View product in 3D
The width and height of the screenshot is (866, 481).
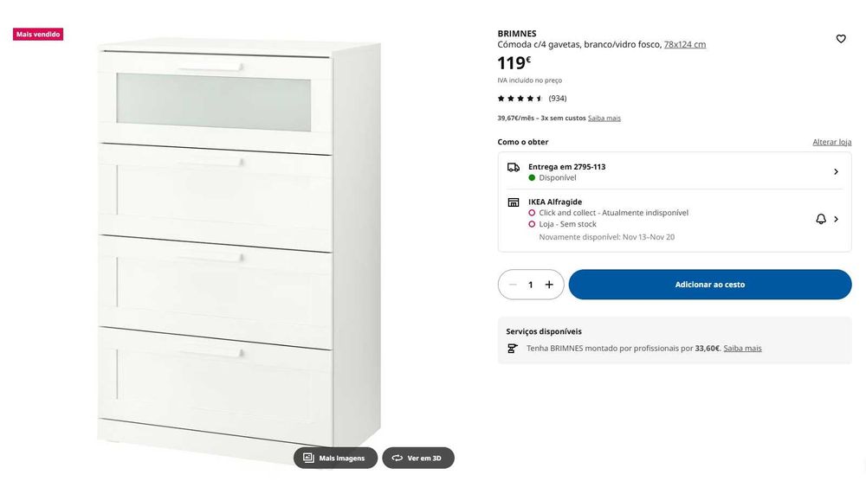418,458
